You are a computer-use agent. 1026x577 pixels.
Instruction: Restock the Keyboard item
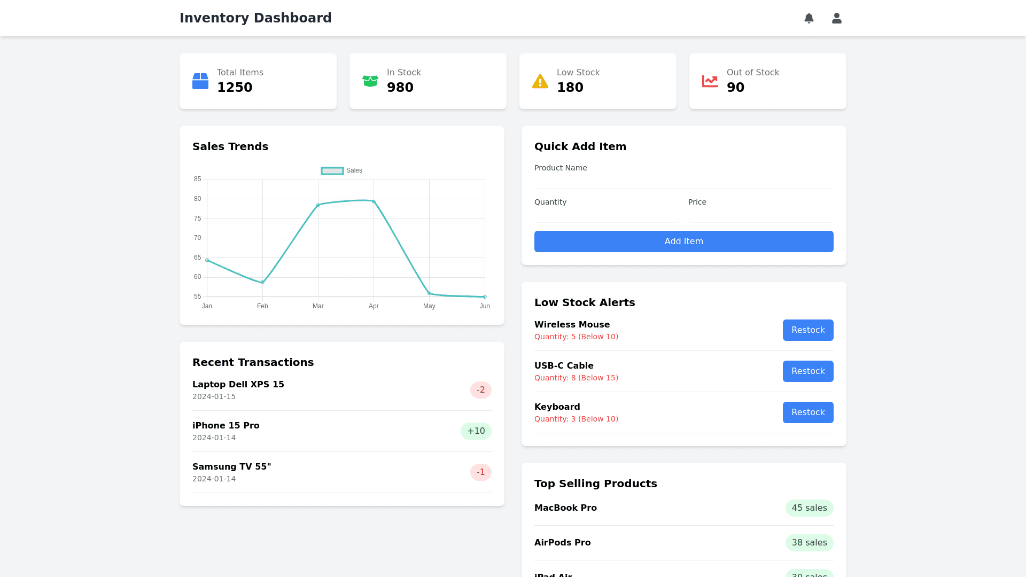[x=807, y=412]
